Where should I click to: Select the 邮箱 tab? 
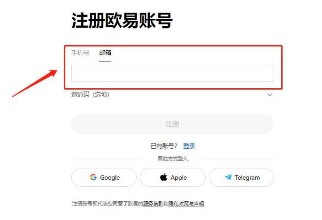pos(105,53)
